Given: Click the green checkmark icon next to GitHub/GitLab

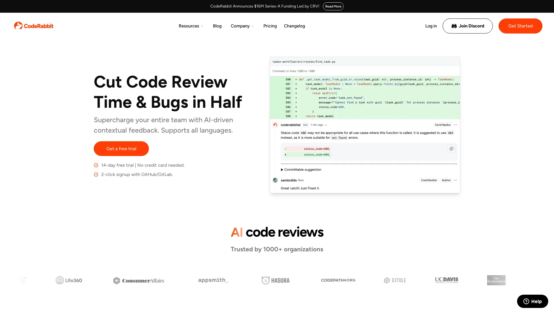Looking at the screenshot, I should pos(96,174).
